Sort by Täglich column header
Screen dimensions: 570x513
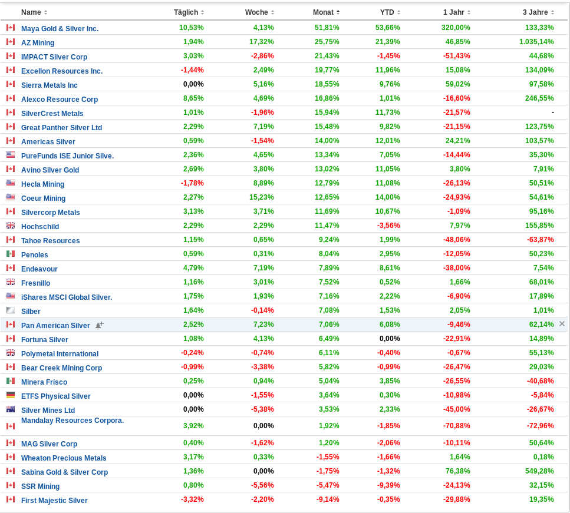[x=189, y=12]
